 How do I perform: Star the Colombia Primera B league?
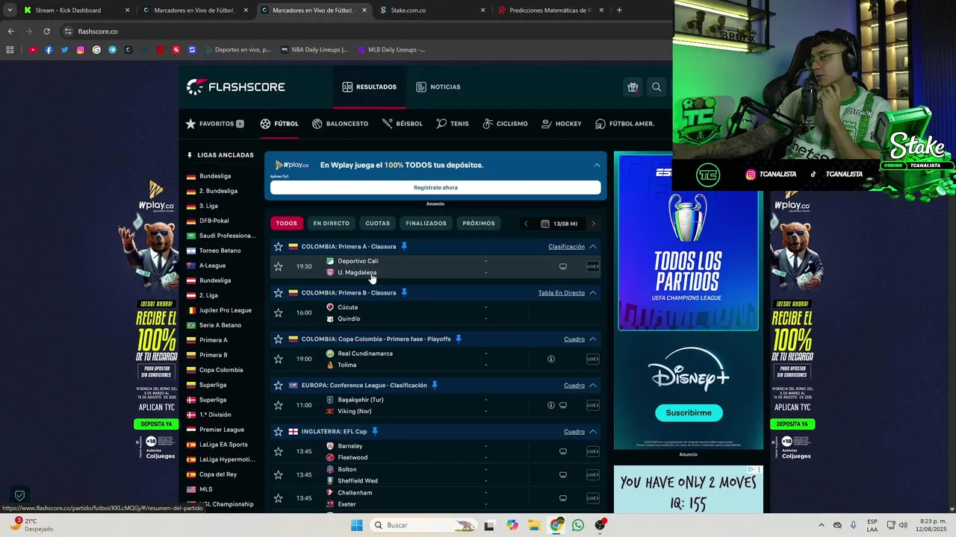[279, 293]
